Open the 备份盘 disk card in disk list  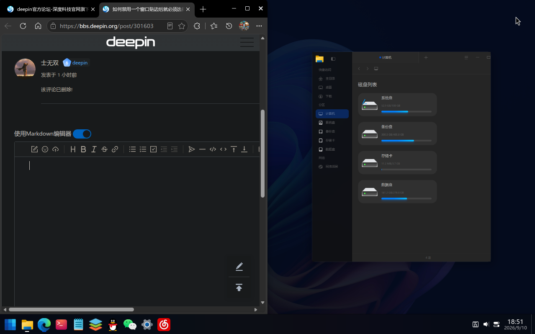[x=397, y=134]
